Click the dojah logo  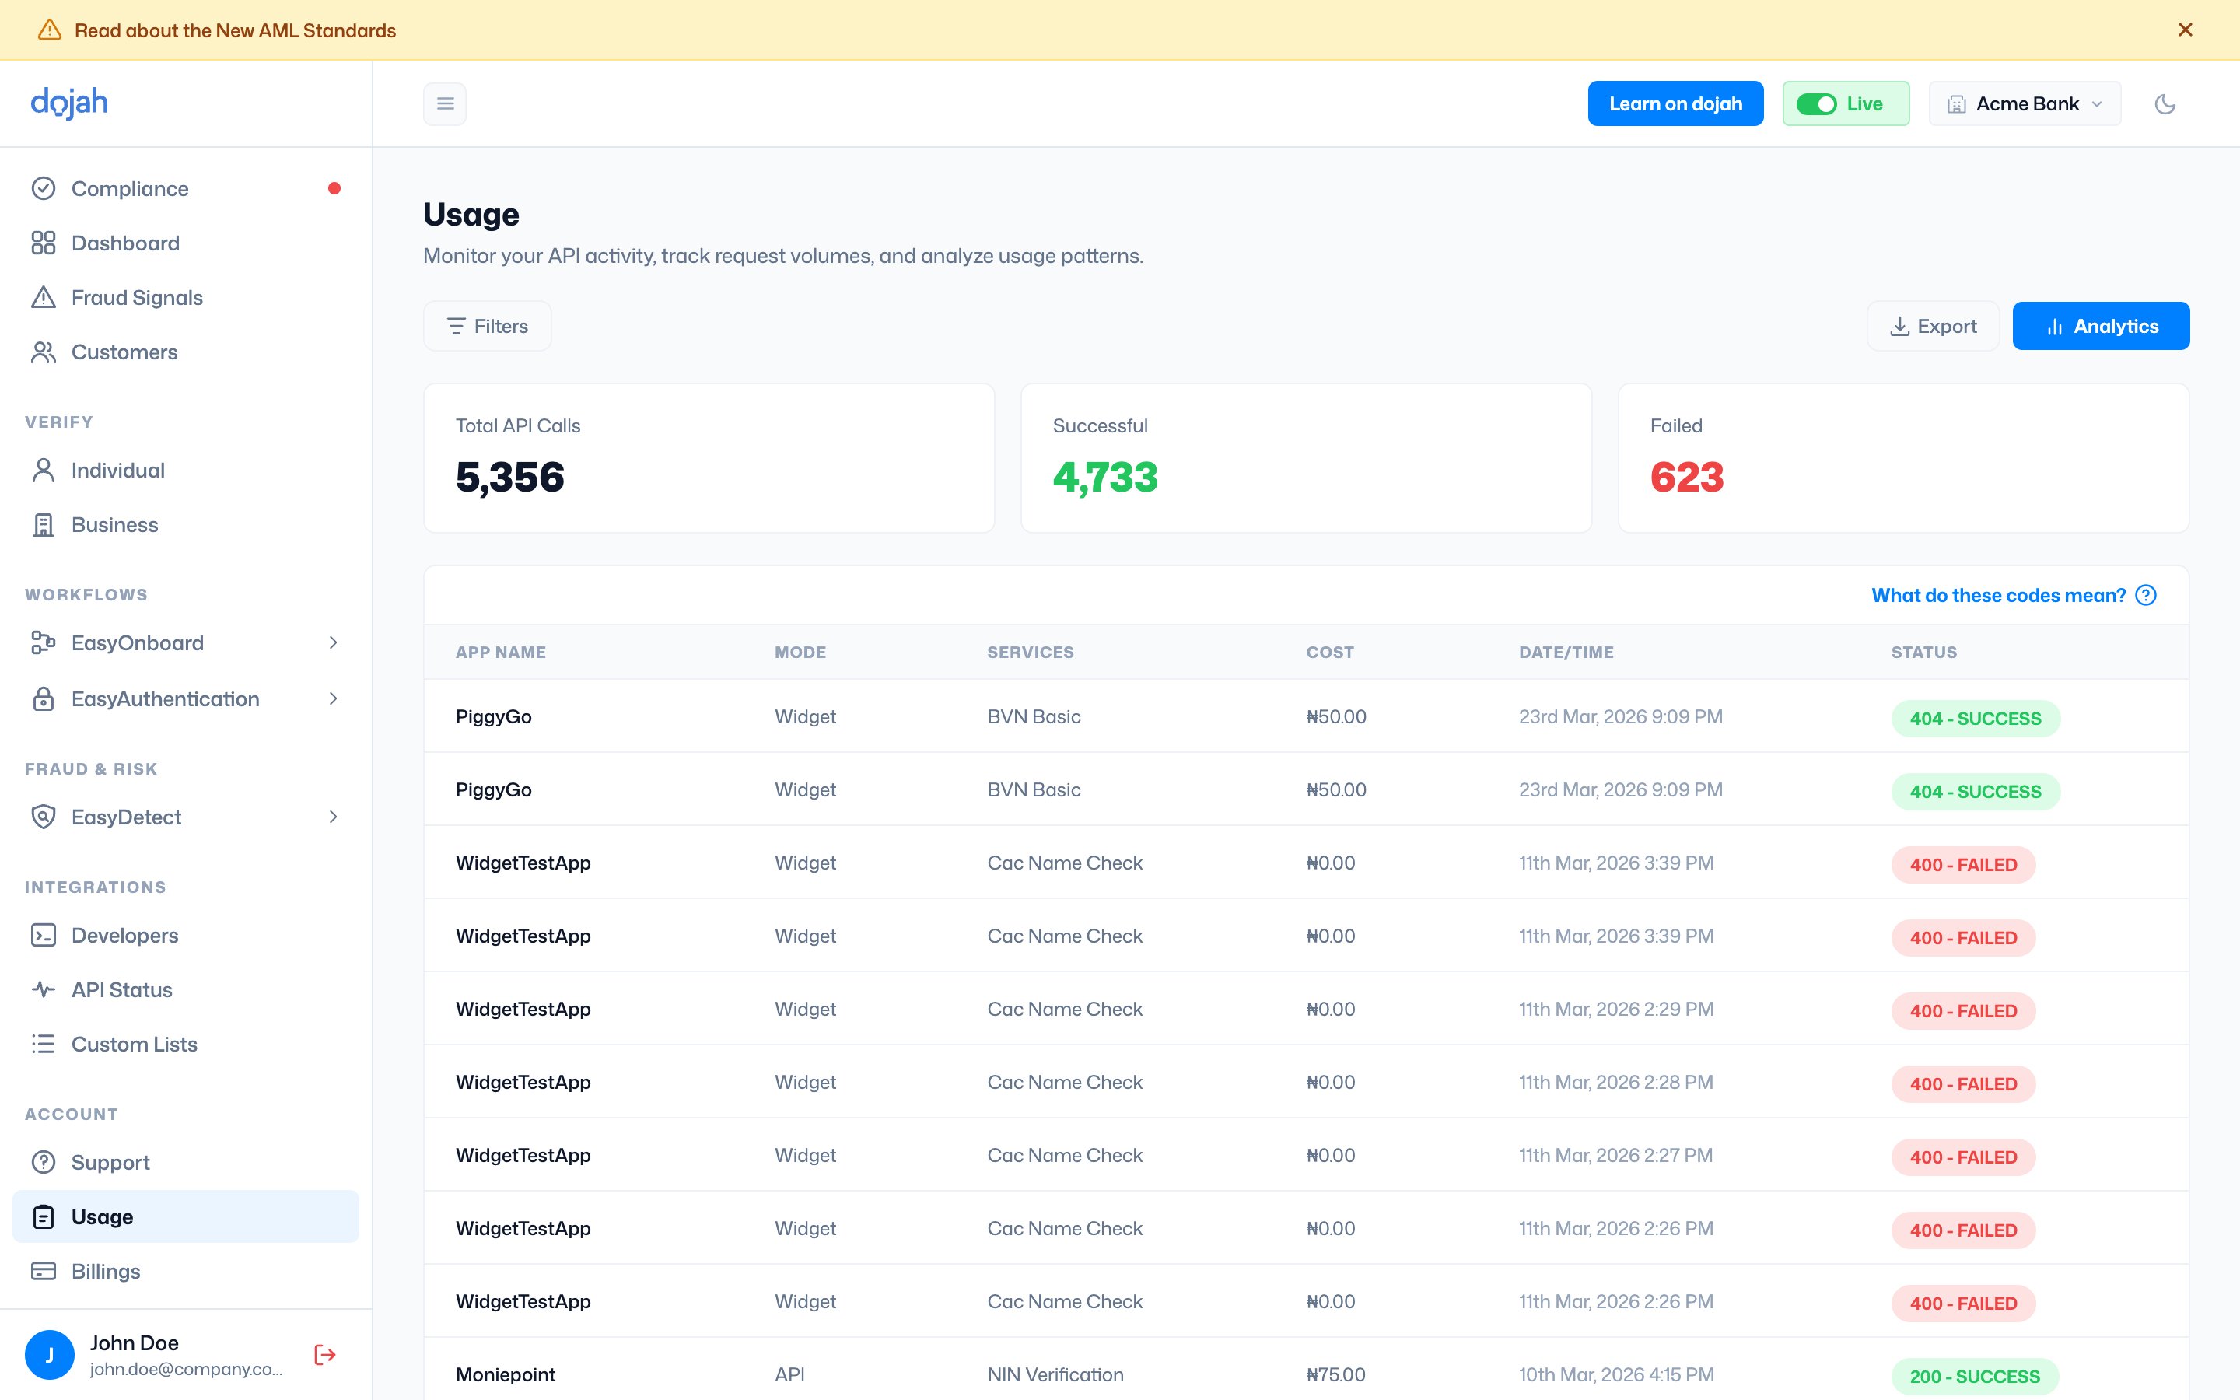click(x=69, y=103)
